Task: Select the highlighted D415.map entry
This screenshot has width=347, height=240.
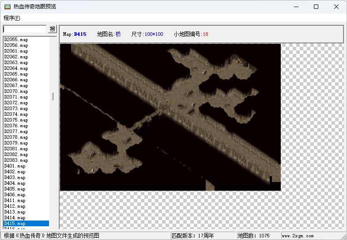Action: 26,224
